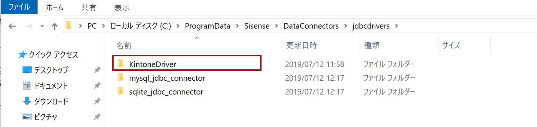Expand the chevron after Sisense in breadcrumb

pyautogui.click(x=277, y=26)
